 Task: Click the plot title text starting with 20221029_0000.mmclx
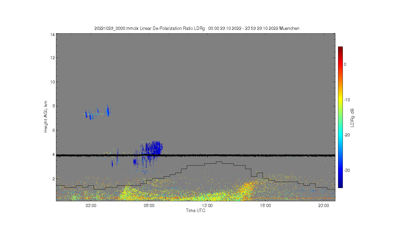(197, 28)
